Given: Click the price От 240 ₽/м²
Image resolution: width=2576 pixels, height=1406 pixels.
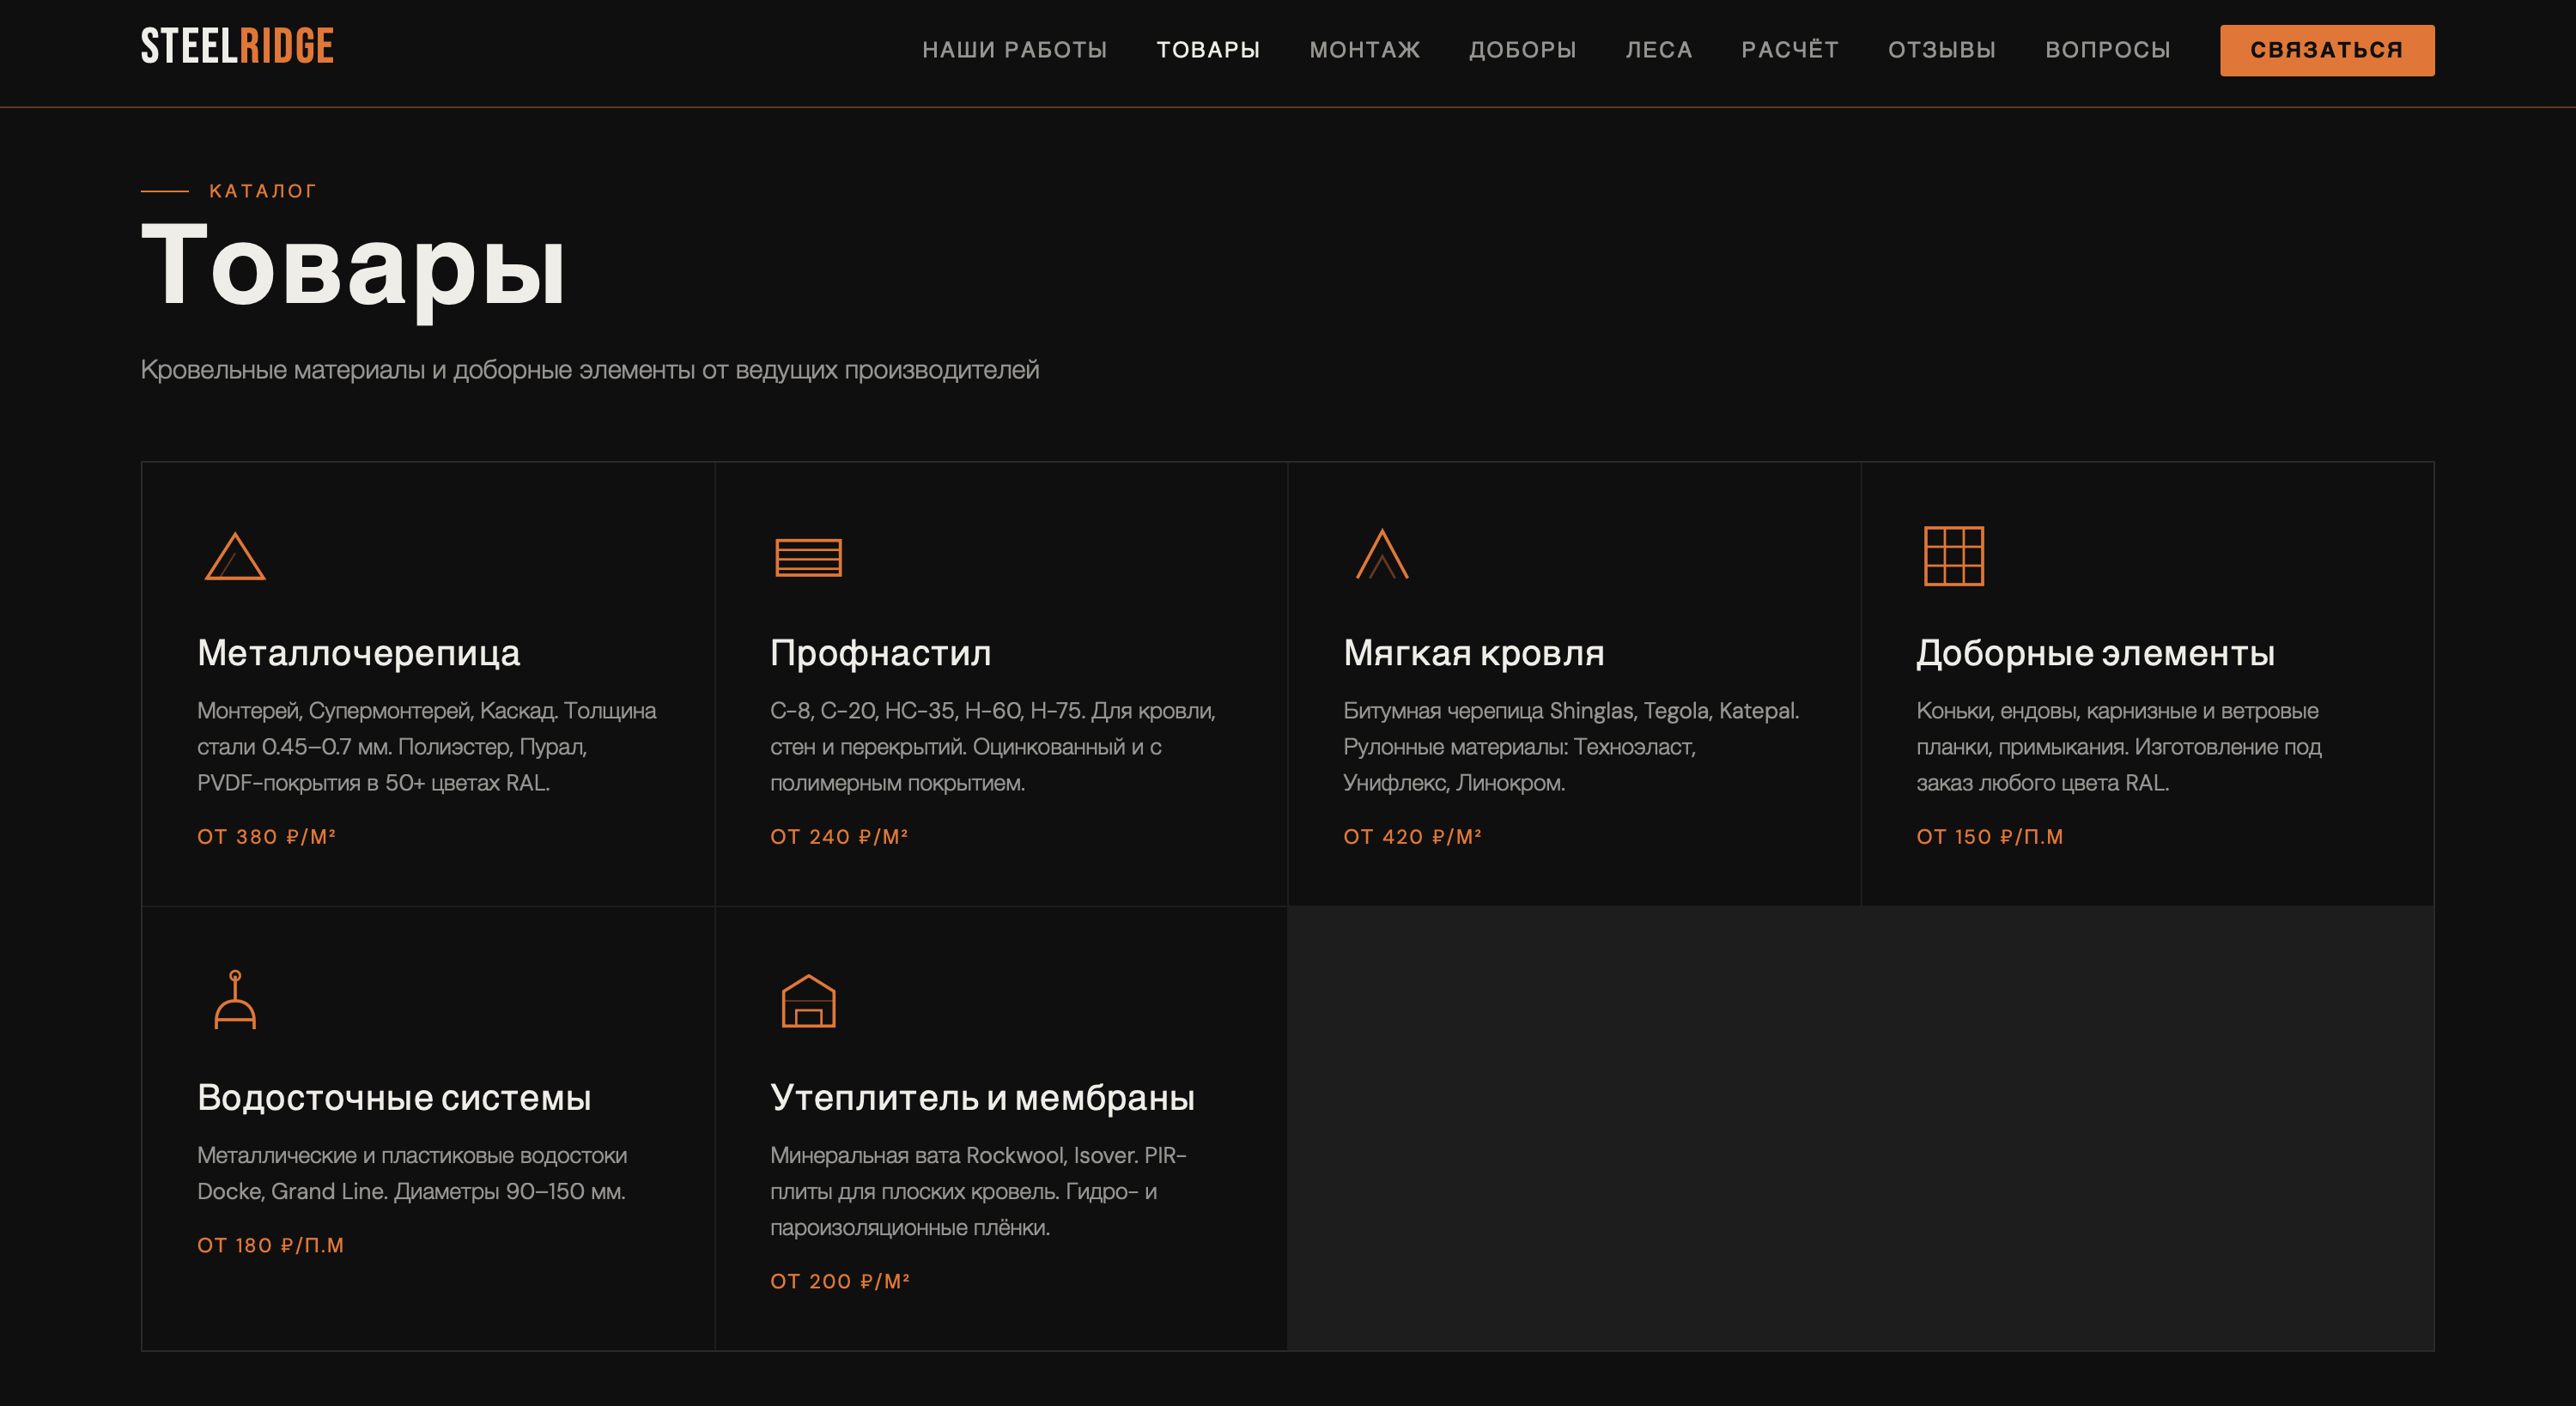Looking at the screenshot, I should [839, 837].
